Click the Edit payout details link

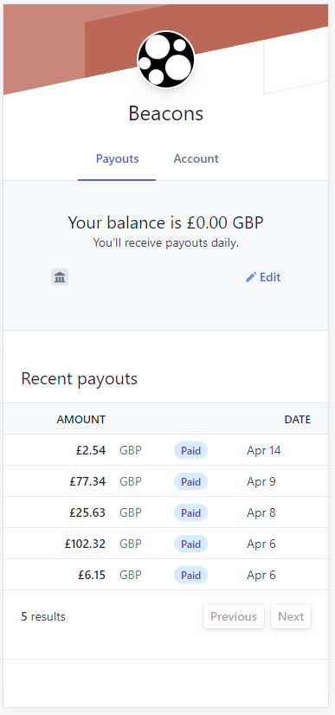[x=263, y=277]
